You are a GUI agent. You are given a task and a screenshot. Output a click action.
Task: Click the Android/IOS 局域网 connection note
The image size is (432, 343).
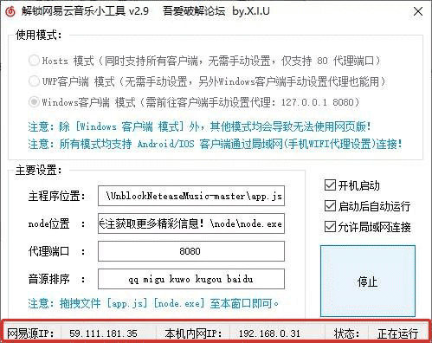click(x=215, y=144)
